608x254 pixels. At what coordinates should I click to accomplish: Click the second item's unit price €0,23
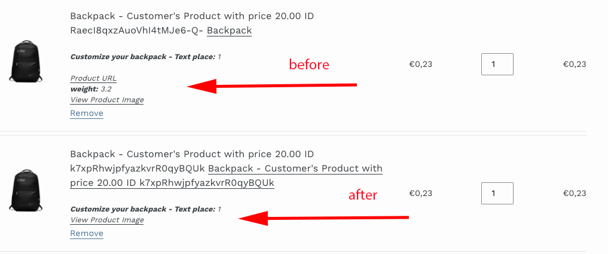(x=420, y=193)
